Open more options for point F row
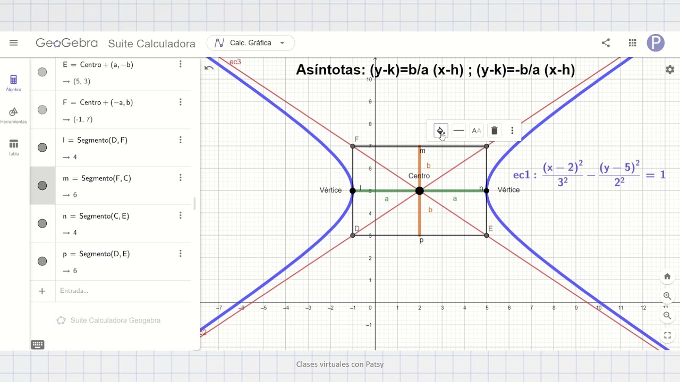Image resolution: width=680 pixels, height=382 pixels. tap(181, 102)
